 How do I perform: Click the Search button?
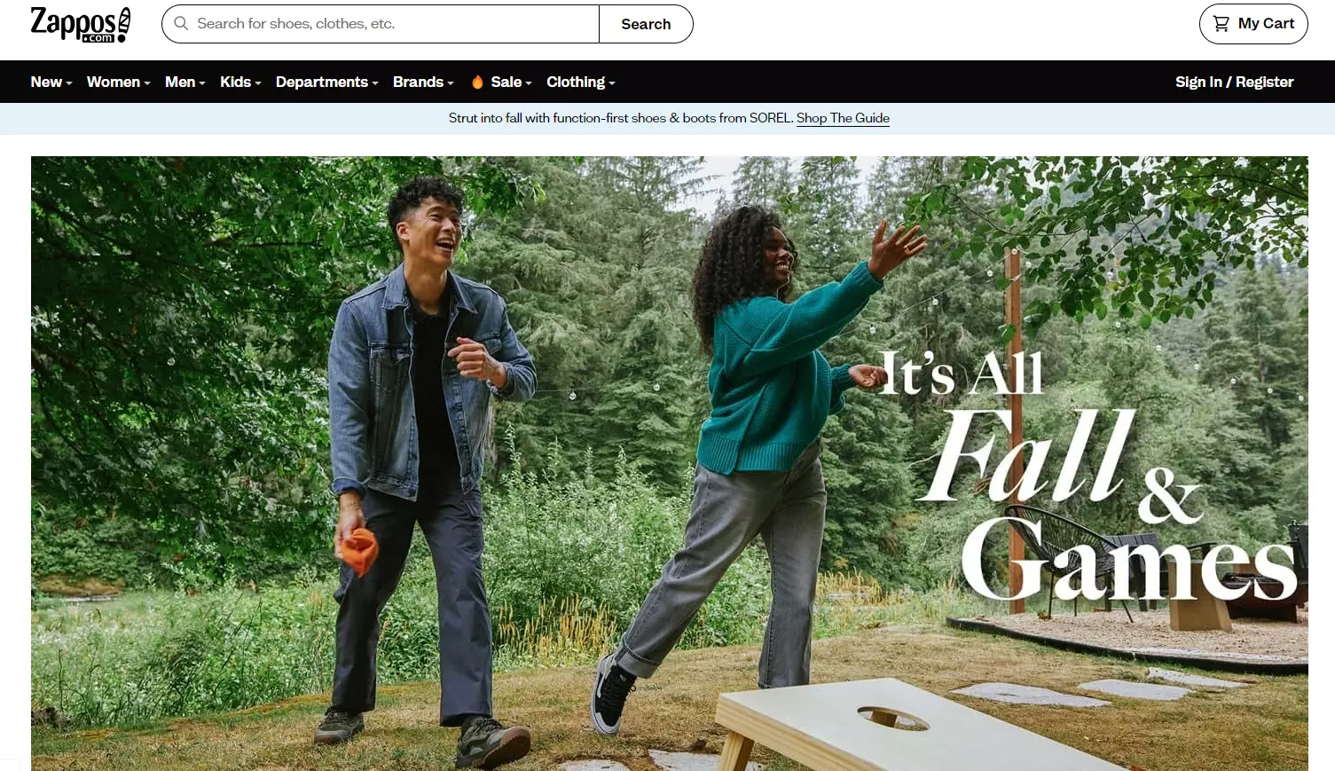click(x=646, y=24)
